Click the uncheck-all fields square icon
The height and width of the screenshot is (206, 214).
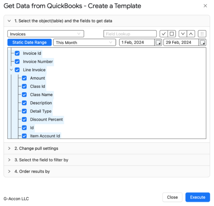[172, 34]
